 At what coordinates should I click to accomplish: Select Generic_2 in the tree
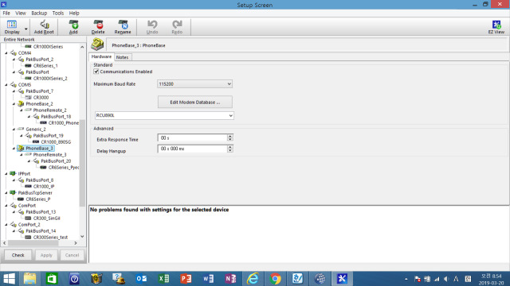point(36,129)
